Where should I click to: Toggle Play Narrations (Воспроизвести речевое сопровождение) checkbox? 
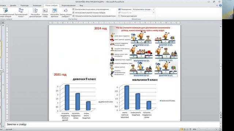pyautogui.click(x=73, y=9)
